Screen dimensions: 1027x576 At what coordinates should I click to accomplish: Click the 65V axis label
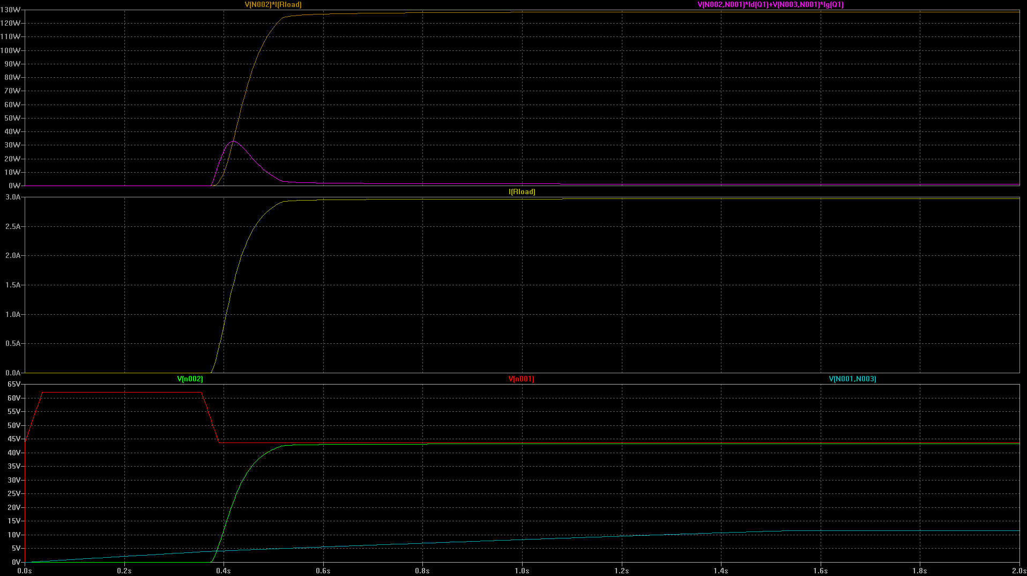point(14,384)
